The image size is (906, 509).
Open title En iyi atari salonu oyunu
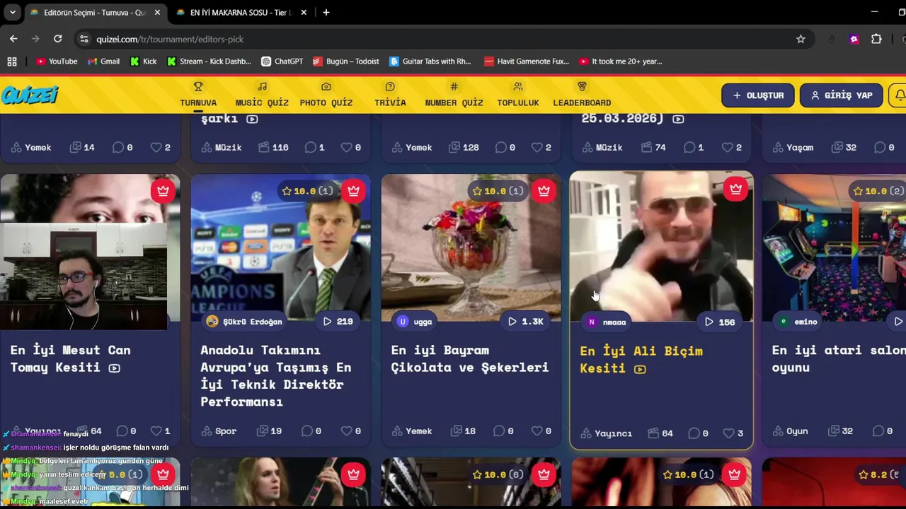click(839, 358)
